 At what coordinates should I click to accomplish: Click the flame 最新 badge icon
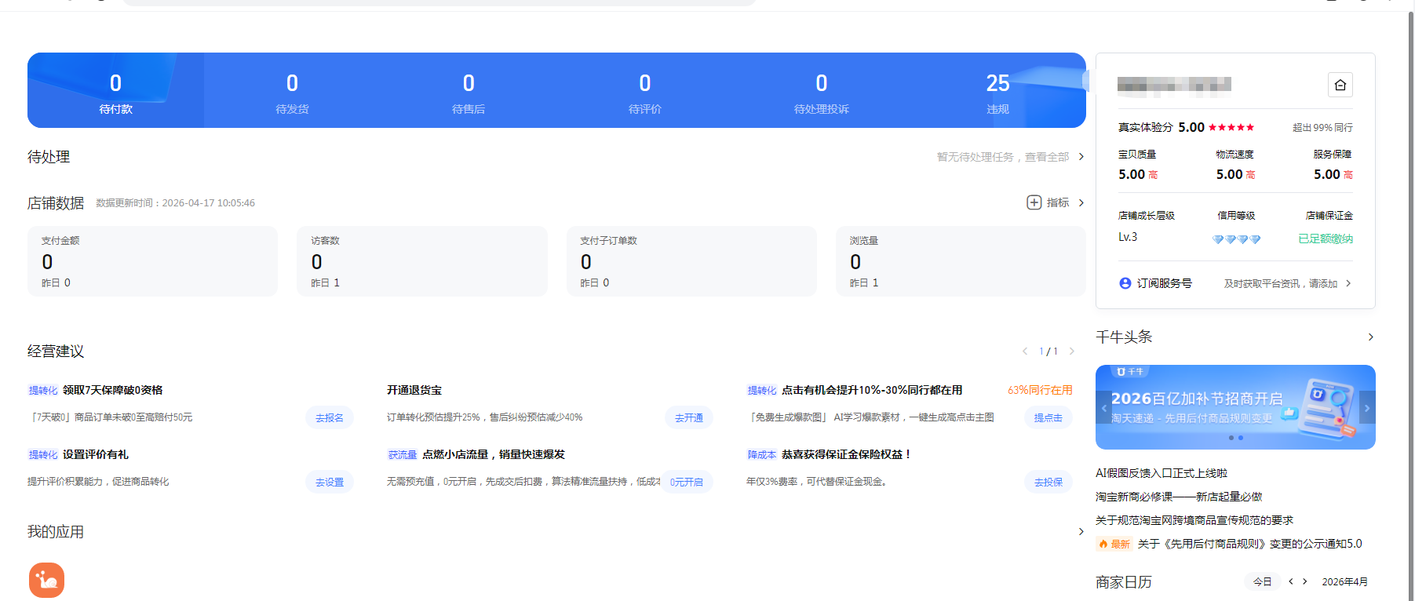click(1114, 544)
